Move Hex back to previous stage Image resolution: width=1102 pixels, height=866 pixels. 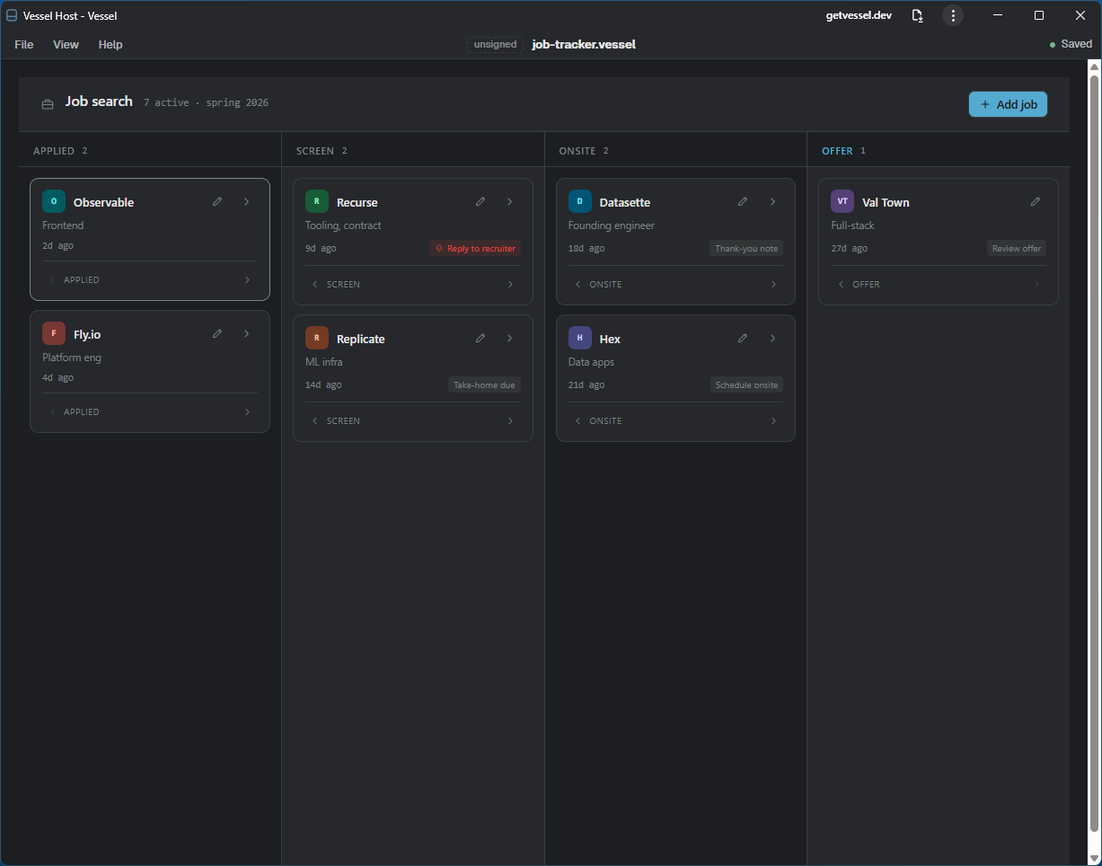click(x=577, y=421)
